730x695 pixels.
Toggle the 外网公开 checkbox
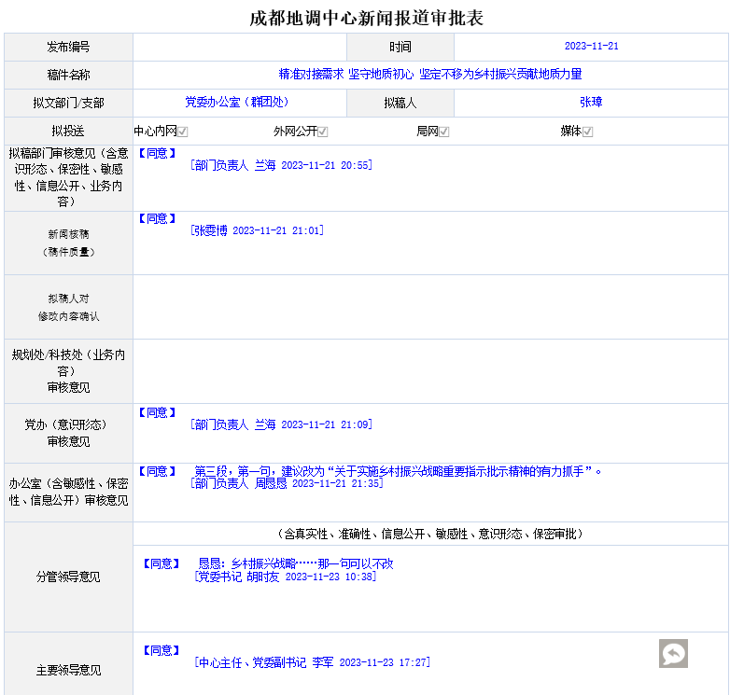click(x=322, y=132)
